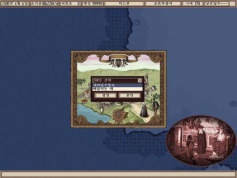
Task: Click the red-roofed house by the water
Action: [x=84, y=101]
